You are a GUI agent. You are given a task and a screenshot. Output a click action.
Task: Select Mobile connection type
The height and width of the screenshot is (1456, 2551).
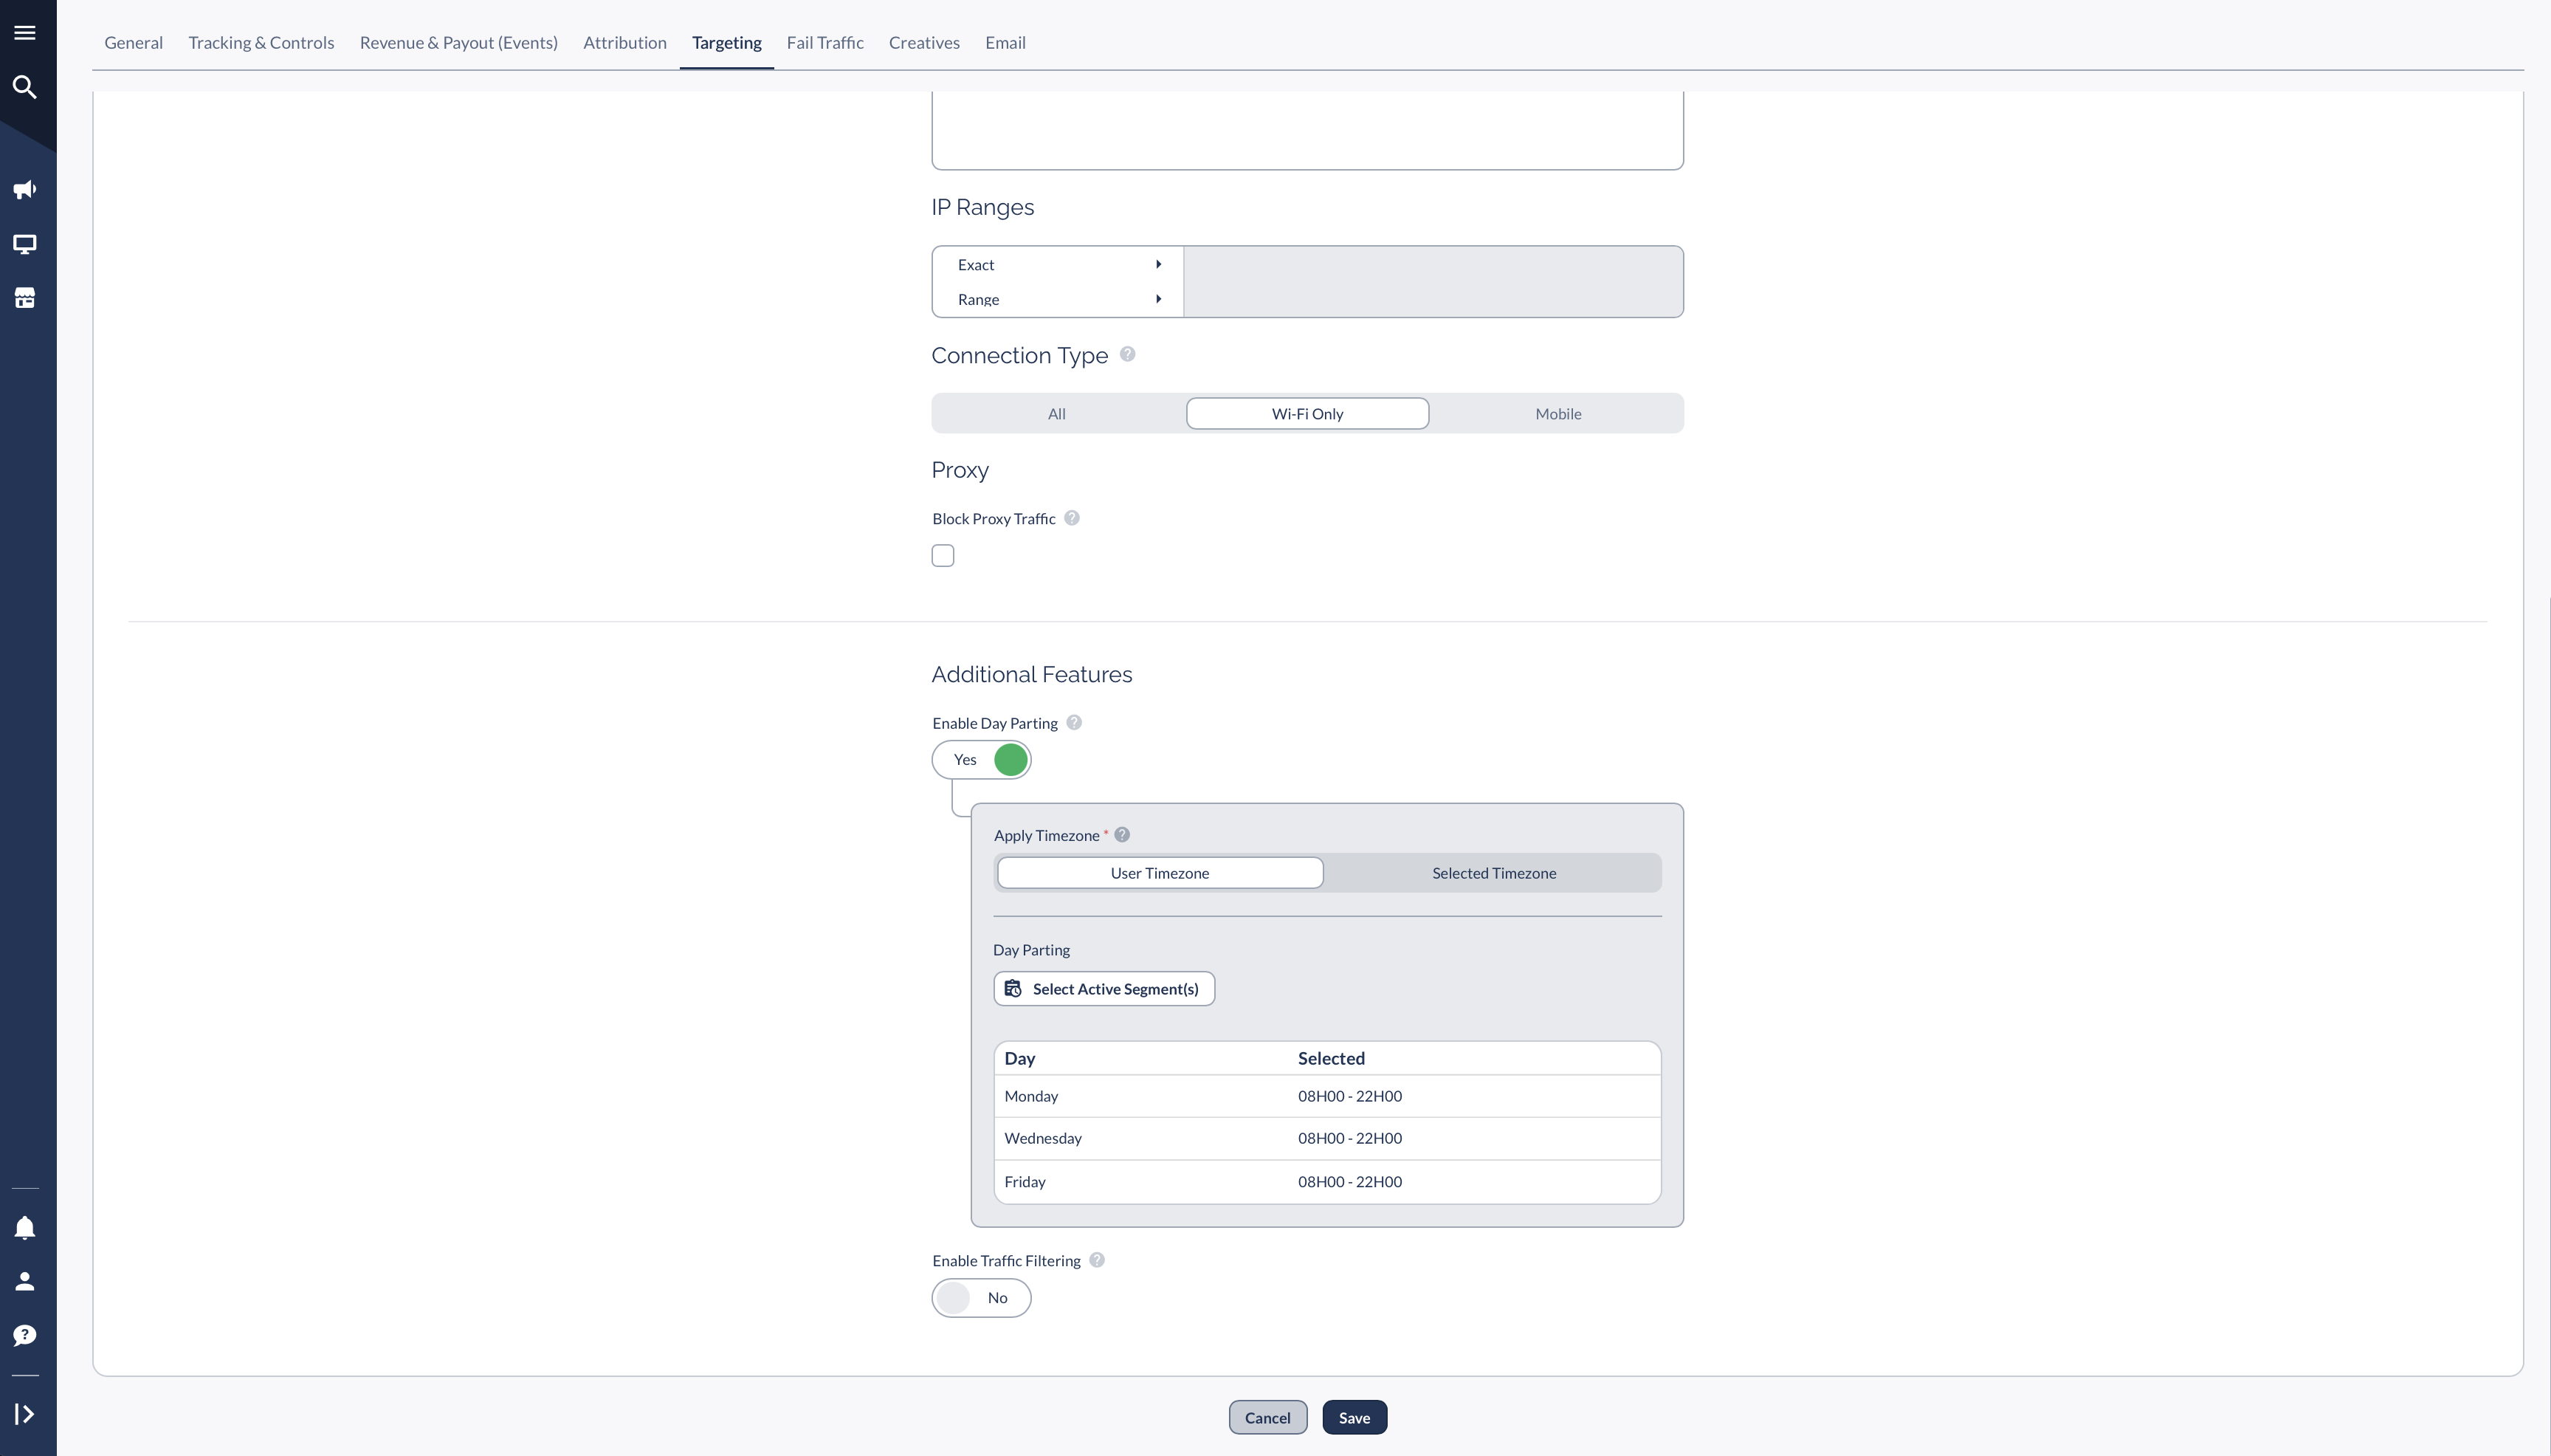pos(1558,414)
